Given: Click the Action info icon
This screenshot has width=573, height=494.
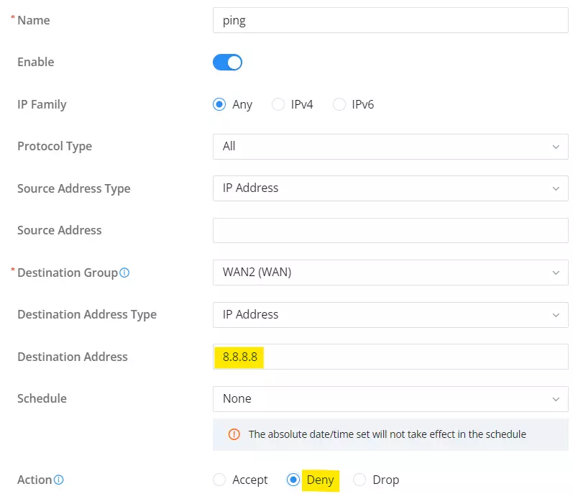Looking at the screenshot, I should [58, 480].
